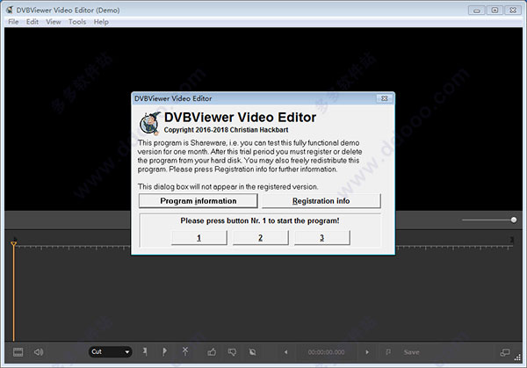The image size is (527, 368).
Task: Set the cut-out marker icon
Action: click(x=164, y=352)
